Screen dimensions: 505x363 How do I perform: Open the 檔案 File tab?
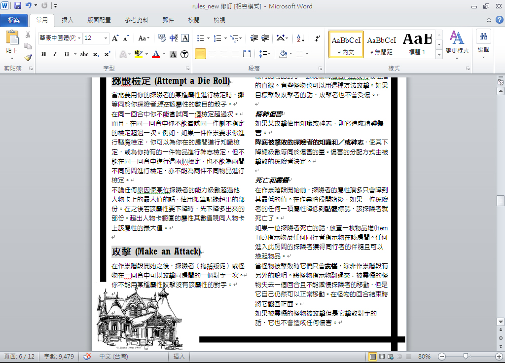click(x=14, y=20)
